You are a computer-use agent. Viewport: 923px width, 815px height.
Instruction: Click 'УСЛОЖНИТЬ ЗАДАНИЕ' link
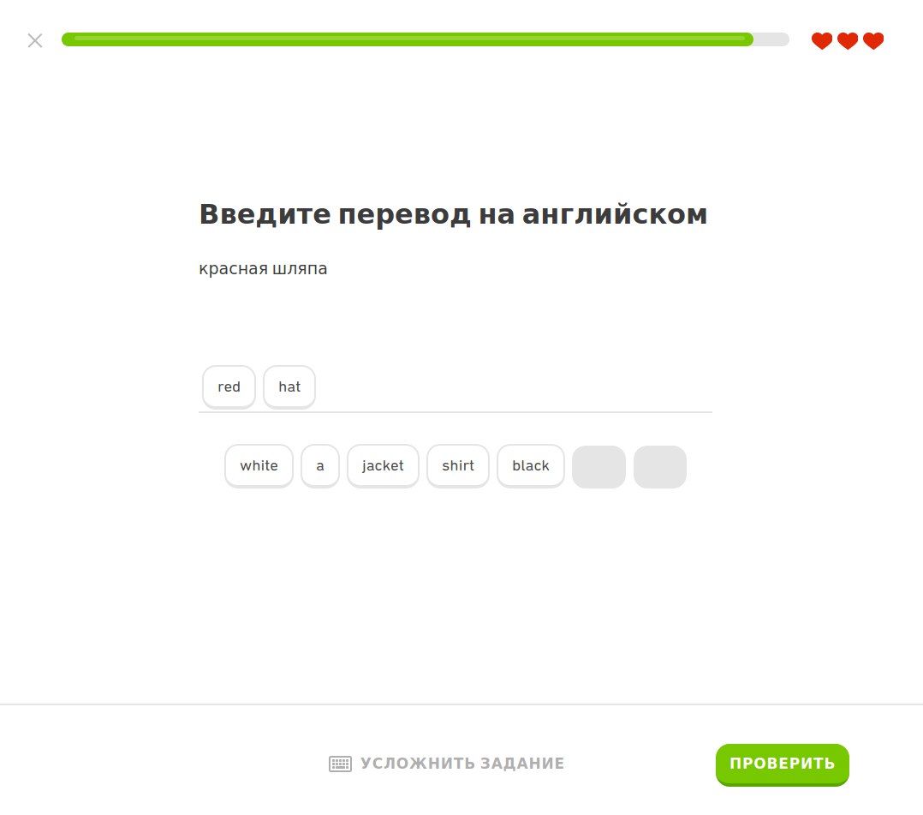pyautogui.click(x=462, y=764)
